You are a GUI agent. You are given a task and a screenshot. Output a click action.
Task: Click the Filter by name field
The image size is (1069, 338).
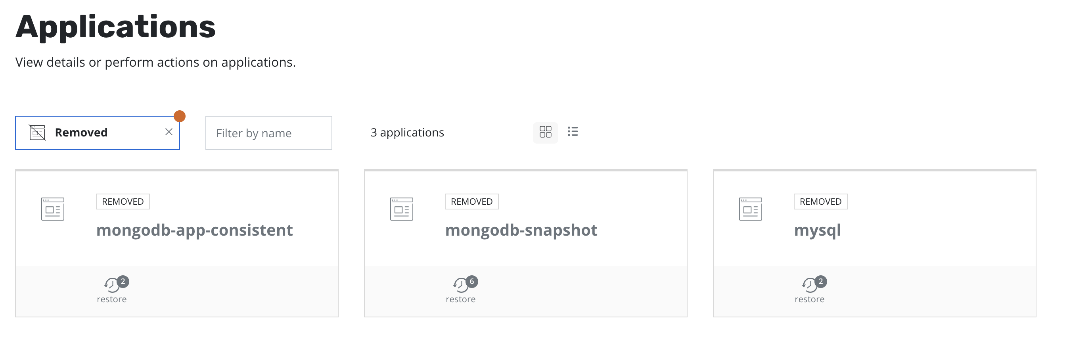click(268, 133)
